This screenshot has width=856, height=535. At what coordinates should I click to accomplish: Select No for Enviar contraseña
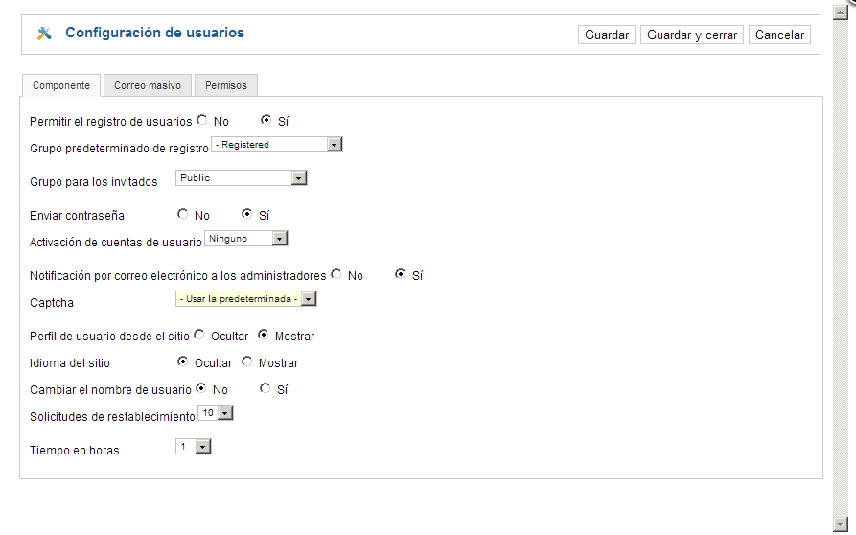183,214
